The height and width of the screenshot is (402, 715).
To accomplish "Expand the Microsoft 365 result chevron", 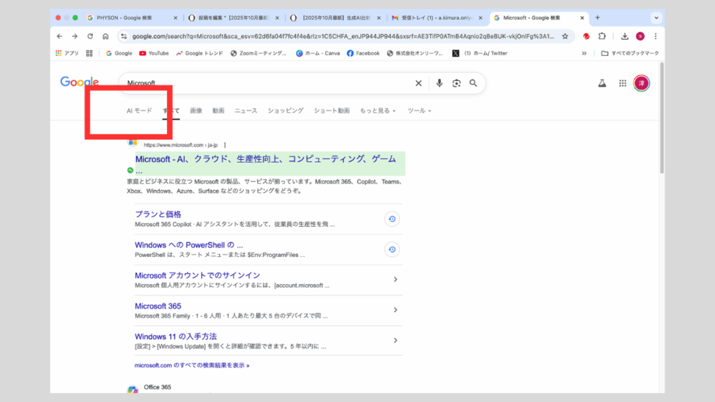I will pyautogui.click(x=395, y=310).
